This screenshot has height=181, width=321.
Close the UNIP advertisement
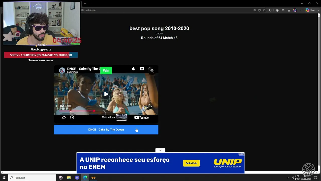tap(243, 154)
